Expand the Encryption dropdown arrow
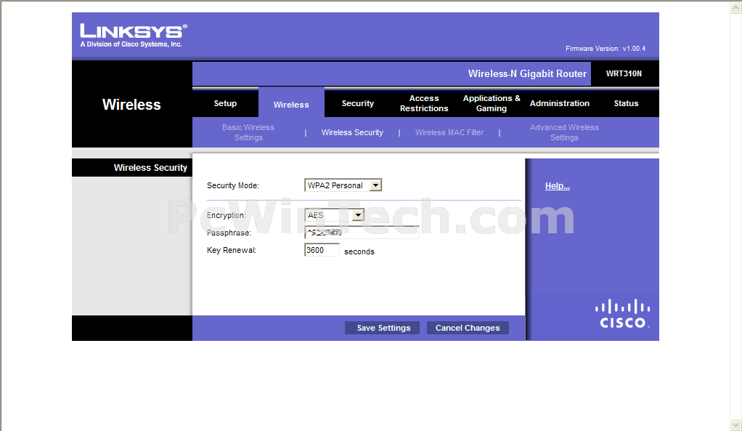The height and width of the screenshot is (431, 742). tap(358, 215)
